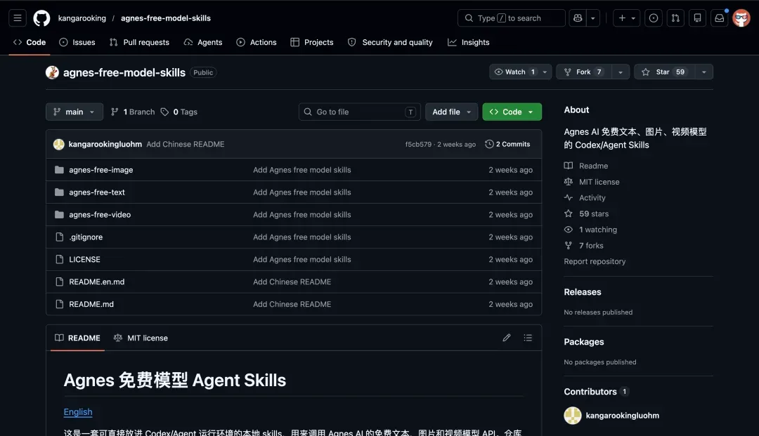This screenshot has width=759, height=436.
Task: Open the Releases section heading
Action: click(x=583, y=293)
